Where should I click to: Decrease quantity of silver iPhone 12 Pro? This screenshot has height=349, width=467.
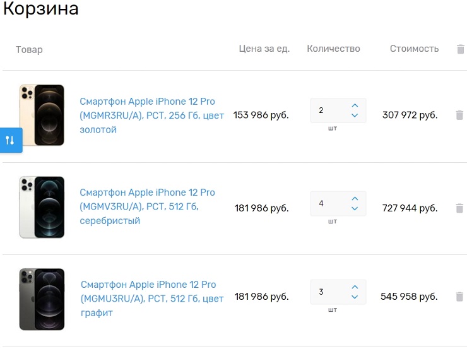(355, 208)
